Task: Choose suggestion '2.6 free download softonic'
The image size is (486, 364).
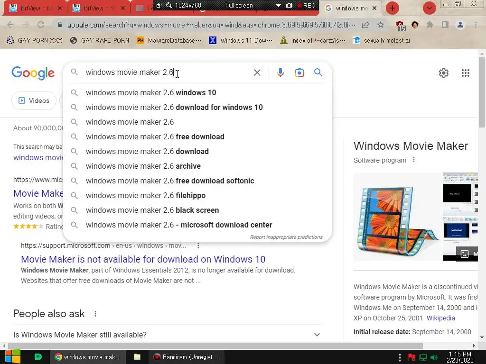Action: pyautogui.click(x=197, y=181)
